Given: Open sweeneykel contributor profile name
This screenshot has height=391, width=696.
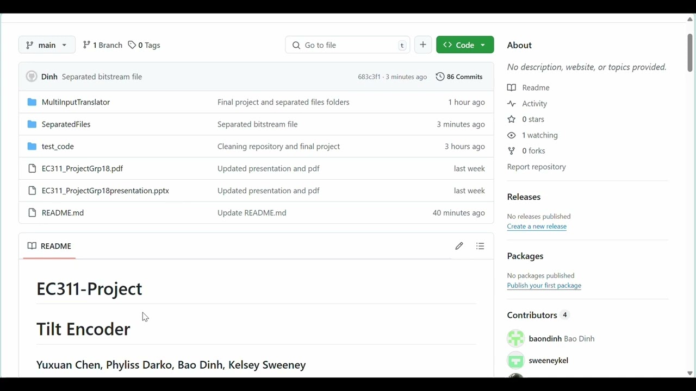Looking at the screenshot, I should [x=549, y=361].
